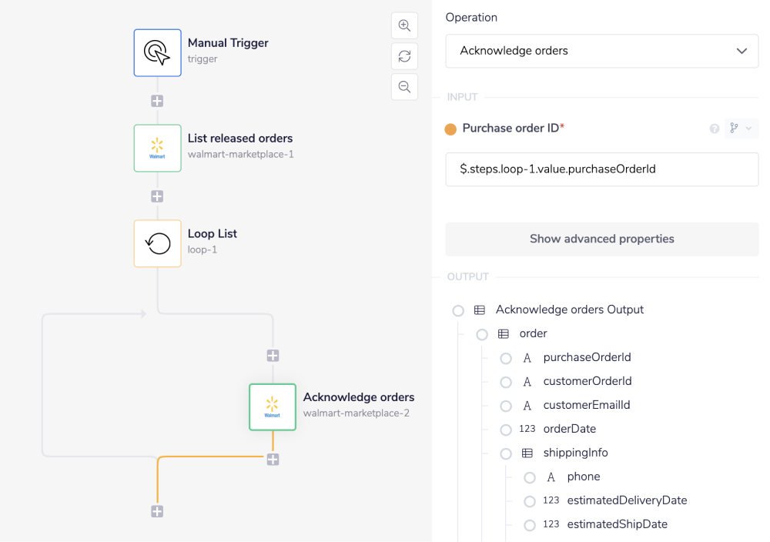Open the Operation dropdown
Screen dimensions: 770x542
(601, 51)
